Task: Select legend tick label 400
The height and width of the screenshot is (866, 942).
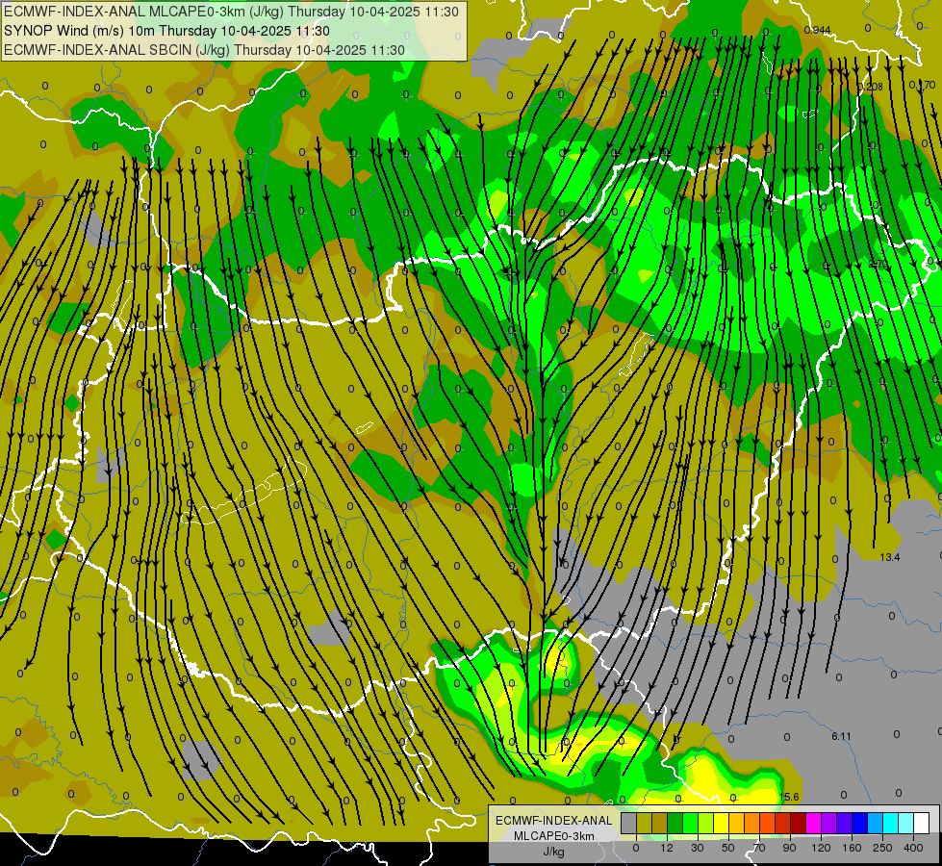Action: (x=913, y=848)
